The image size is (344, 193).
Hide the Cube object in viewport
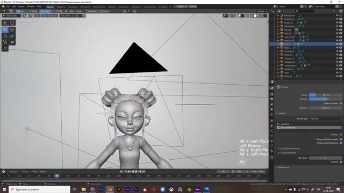[x=337, y=73]
